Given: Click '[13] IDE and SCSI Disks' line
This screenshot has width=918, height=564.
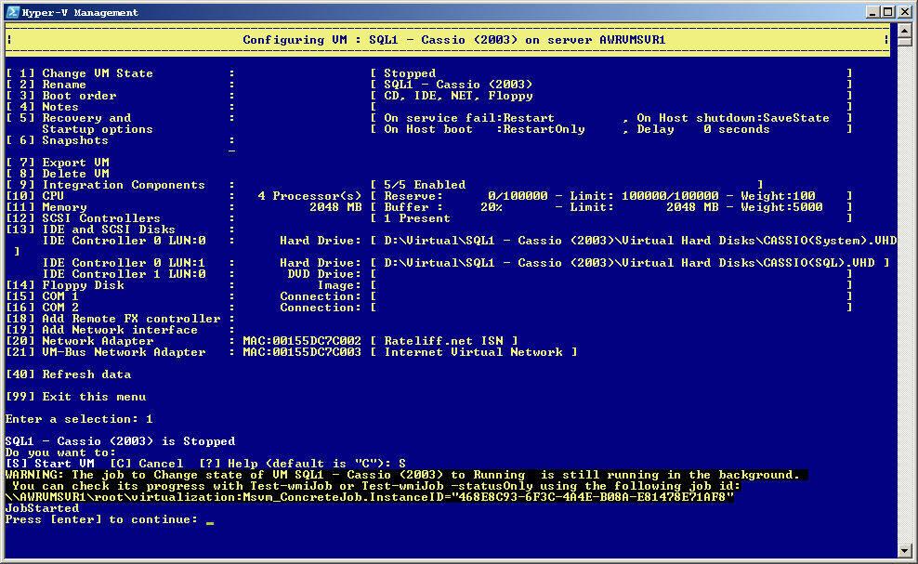Looking at the screenshot, I should point(91,229).
